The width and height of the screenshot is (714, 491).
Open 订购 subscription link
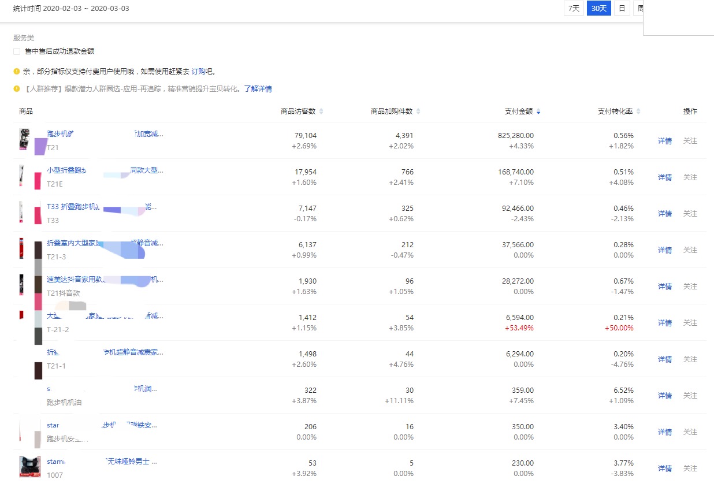[x=198, y=72]
